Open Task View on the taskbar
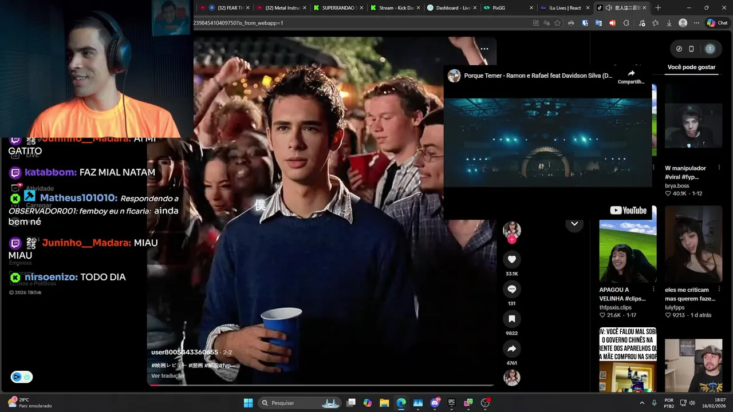Screen dimensions: 733x412 [351, 403]
